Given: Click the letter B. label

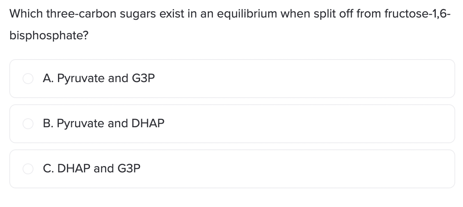Looking at the screenshot, I should [x=48, y=123].
